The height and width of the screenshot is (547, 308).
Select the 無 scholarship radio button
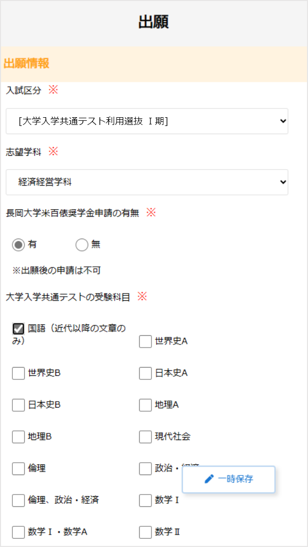click(82, 245)
